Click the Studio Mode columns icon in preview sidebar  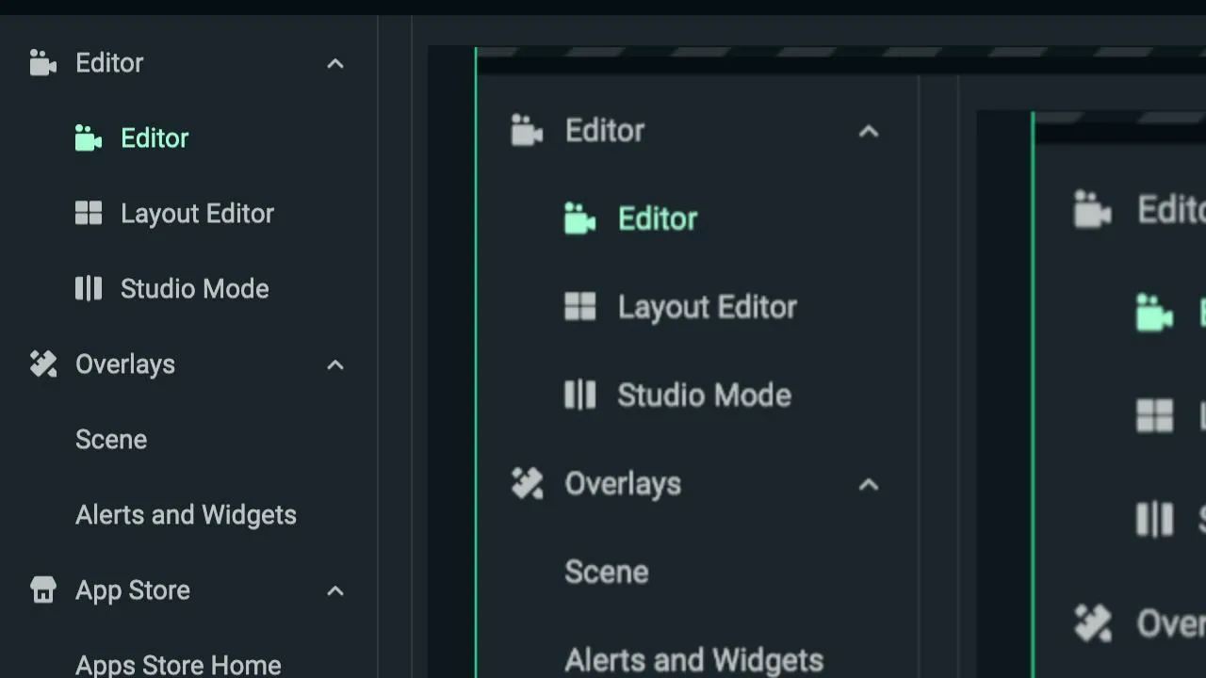pyautogui.click(x=579, y=395)
